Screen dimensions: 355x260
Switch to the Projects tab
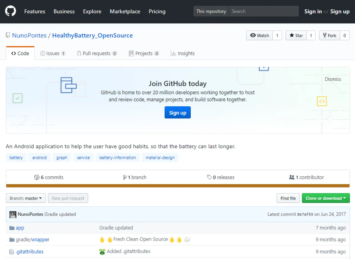tap(144, 53)
